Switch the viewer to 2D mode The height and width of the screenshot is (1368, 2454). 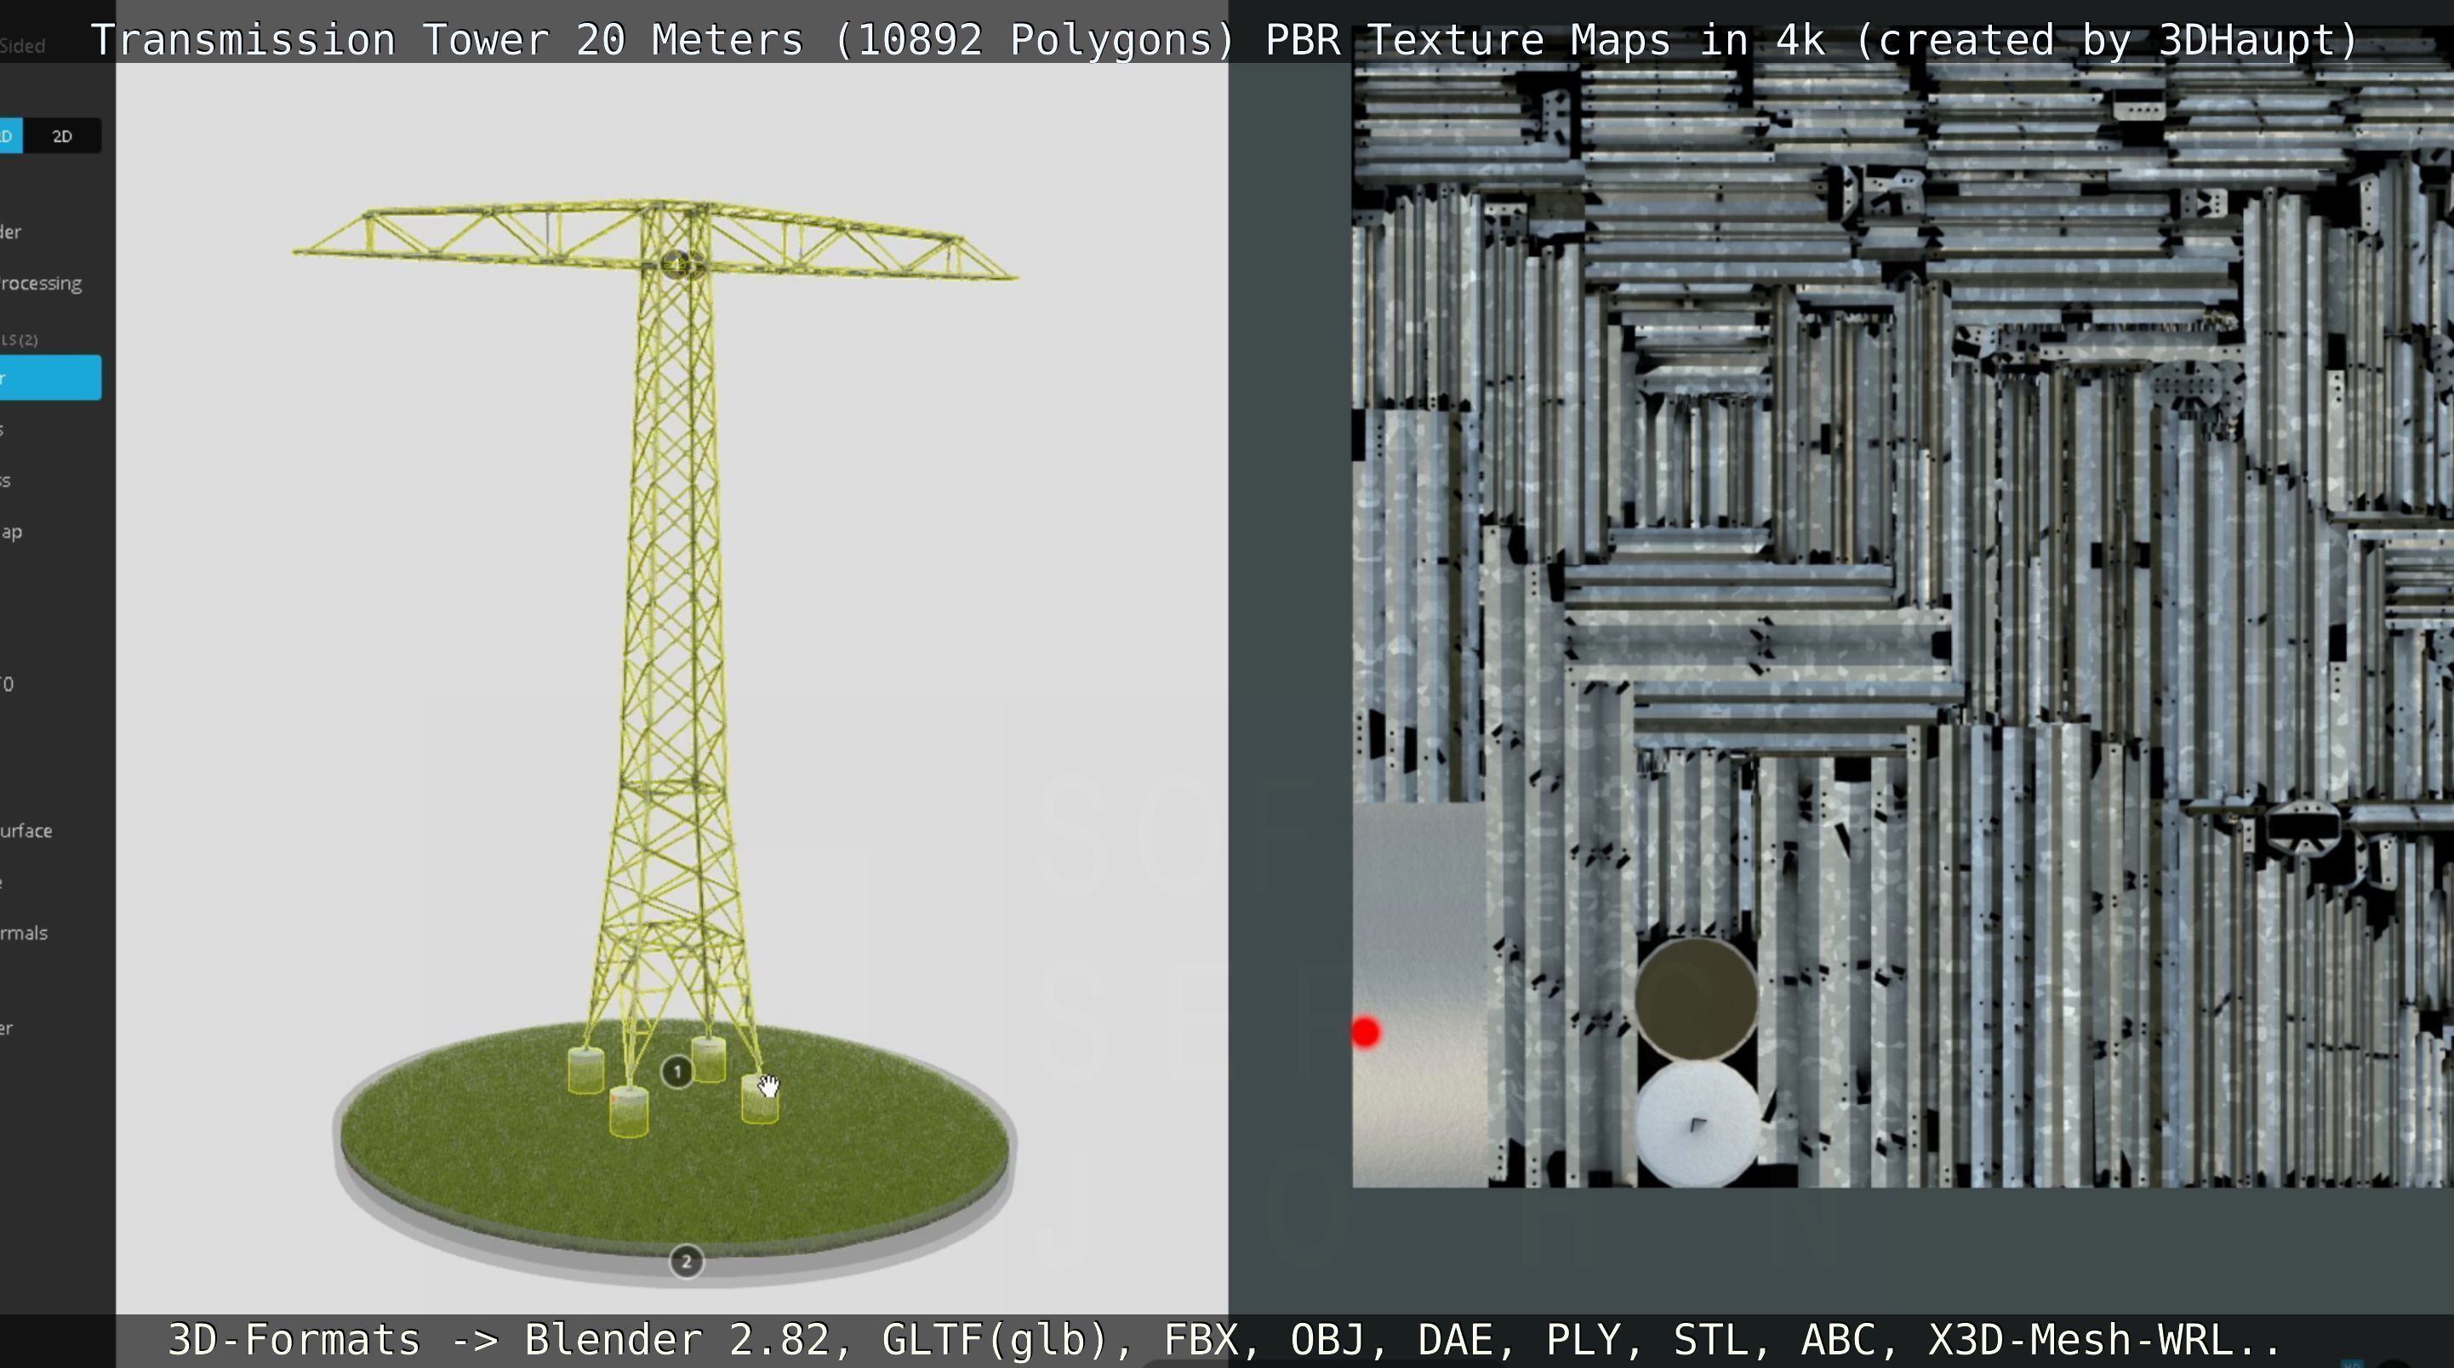(62, 136)
